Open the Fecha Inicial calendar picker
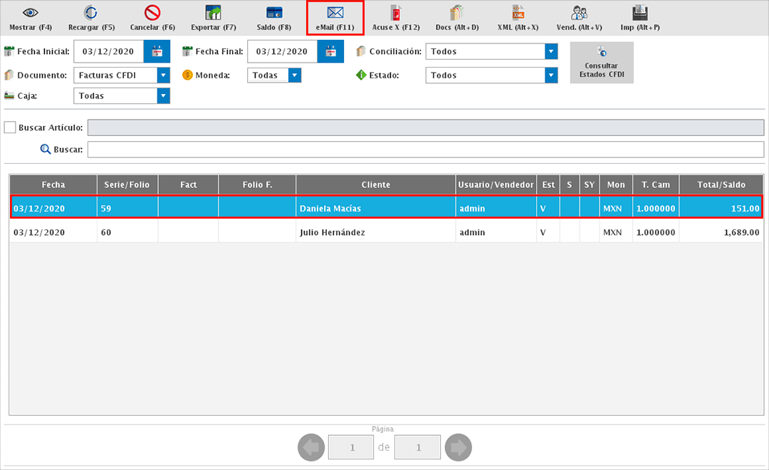The width and height of the screenshot is (769, 470). (157, 51)
